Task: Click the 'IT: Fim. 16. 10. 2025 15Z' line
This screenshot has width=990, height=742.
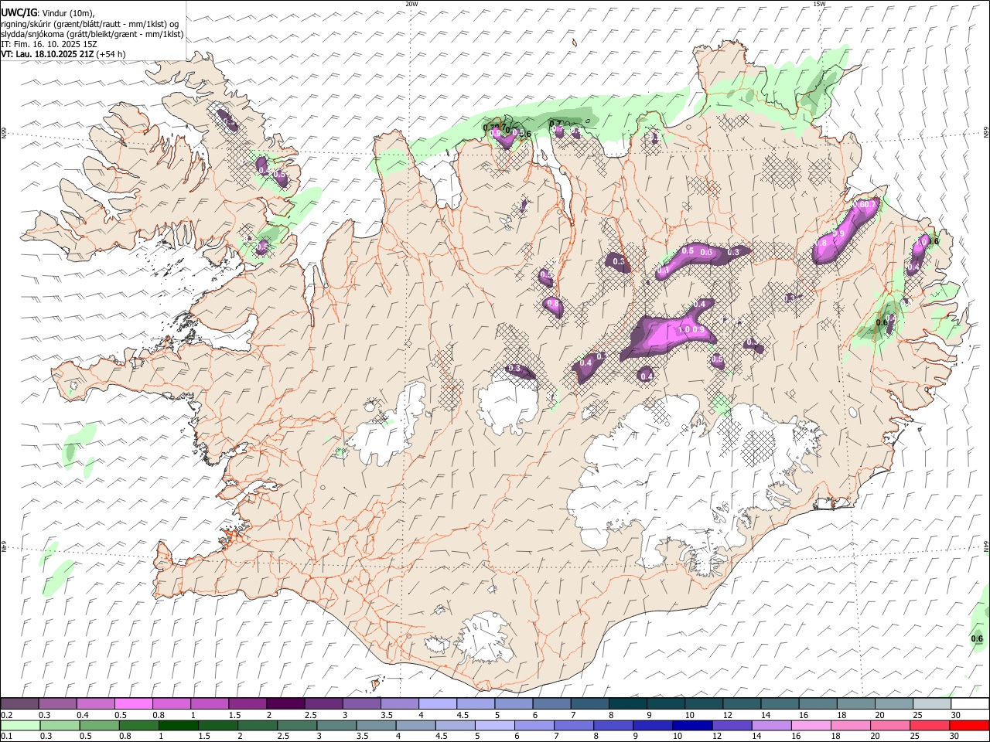Action: [x=49, y=44]
